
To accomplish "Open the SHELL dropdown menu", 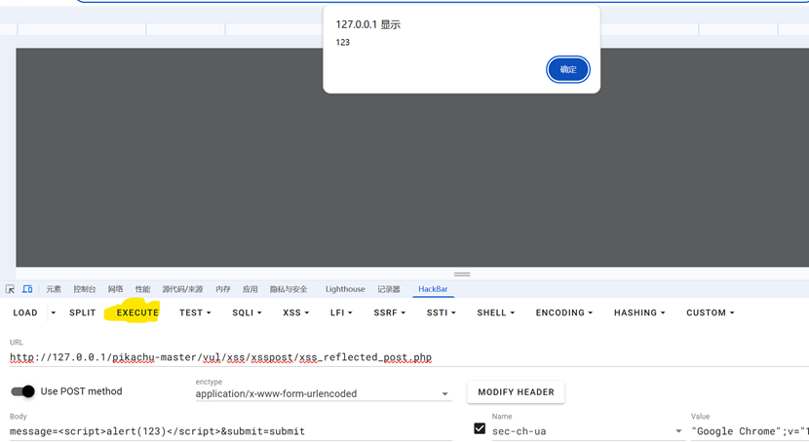I will 496,313.
